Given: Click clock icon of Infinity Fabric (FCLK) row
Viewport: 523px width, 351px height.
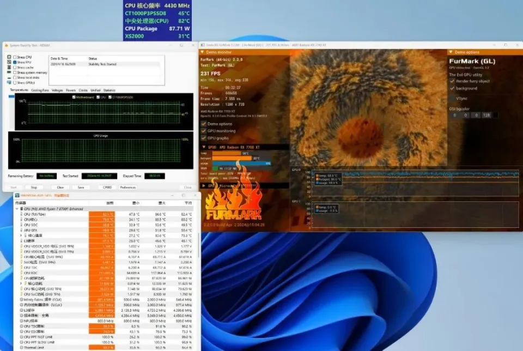Looking at the screenshot, I should 22,300.
